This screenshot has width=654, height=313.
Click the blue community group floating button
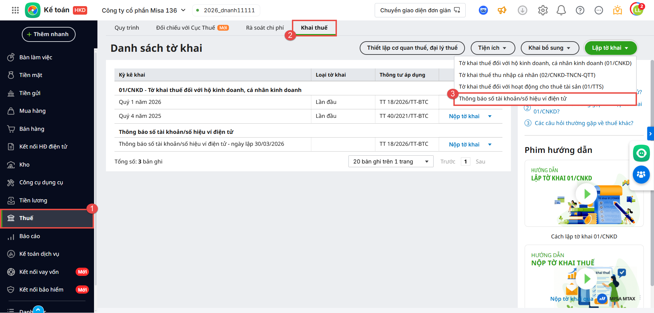641,174
